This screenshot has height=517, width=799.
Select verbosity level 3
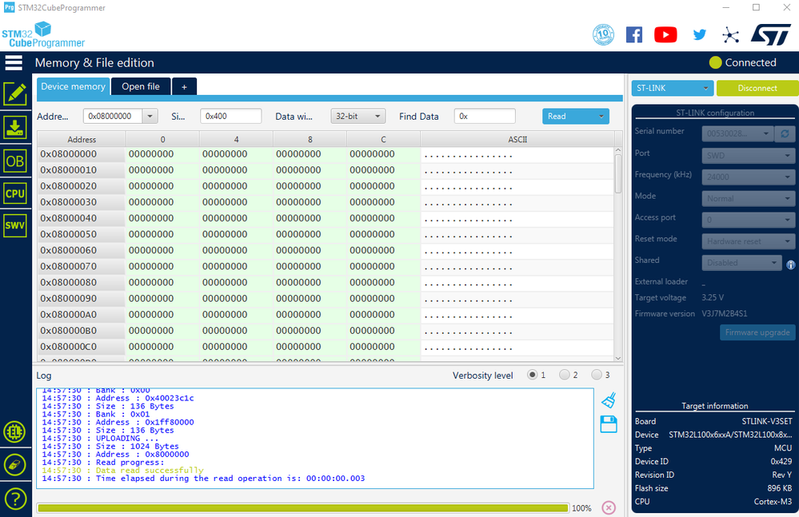click(x=596, y=375)
